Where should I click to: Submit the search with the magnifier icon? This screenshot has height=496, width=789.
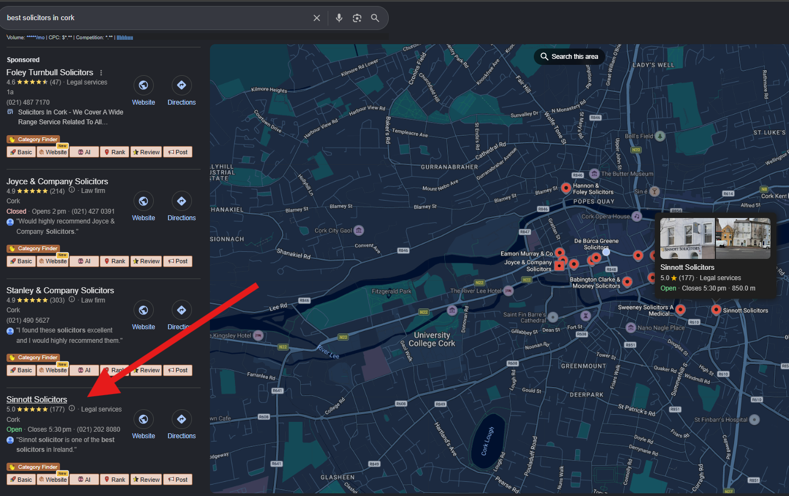(x=375, y=18)
